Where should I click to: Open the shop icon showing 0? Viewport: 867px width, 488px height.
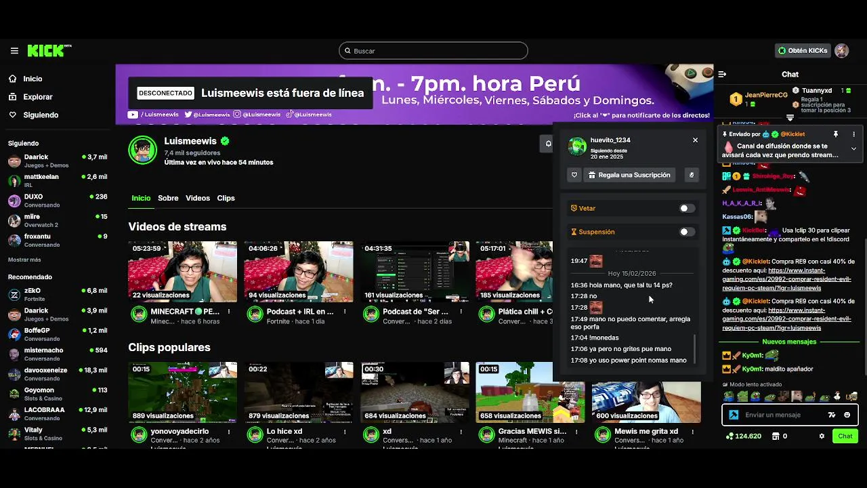[780, 436]
